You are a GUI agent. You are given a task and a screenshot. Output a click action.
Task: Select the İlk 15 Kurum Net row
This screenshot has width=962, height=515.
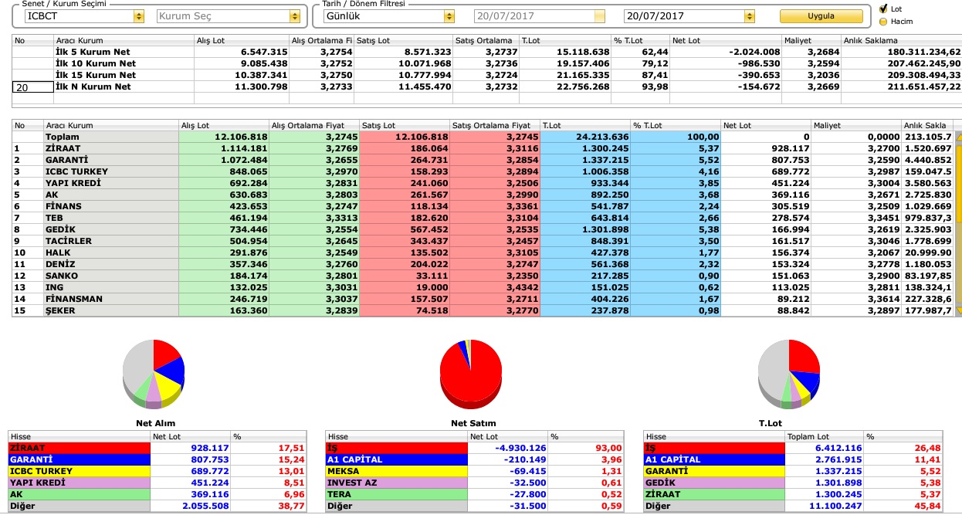pos(486,75)
